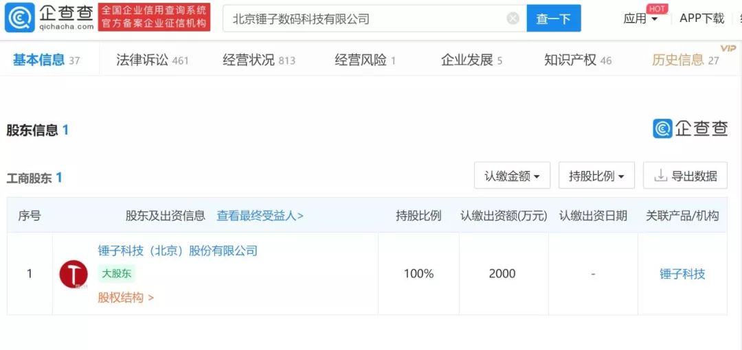Viewport: 742px width, 350px height.
Task: Click the APP下载 link
Action: (x=701, y=19)
